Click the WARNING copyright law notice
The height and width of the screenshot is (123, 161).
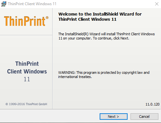coord(104,74)
